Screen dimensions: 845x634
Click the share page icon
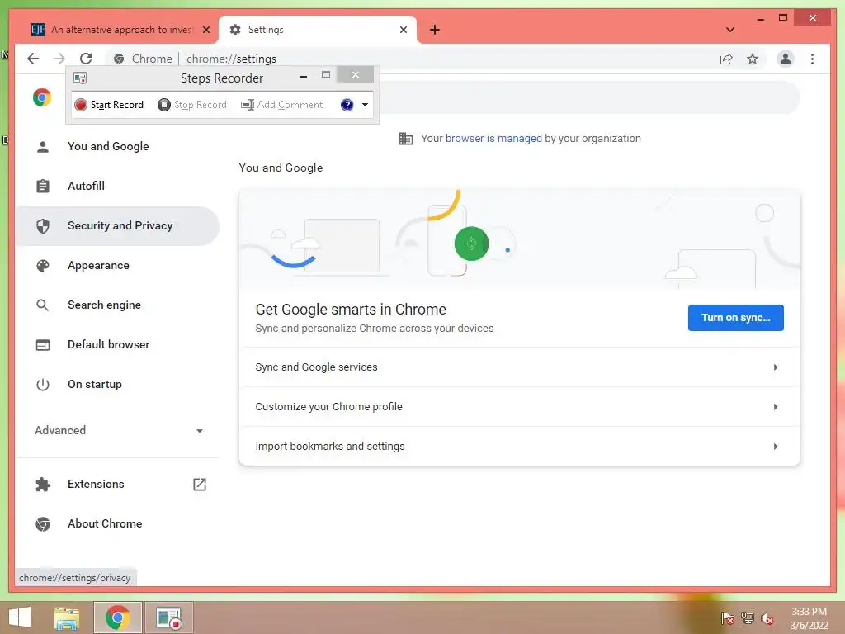(x=726, y=59)
